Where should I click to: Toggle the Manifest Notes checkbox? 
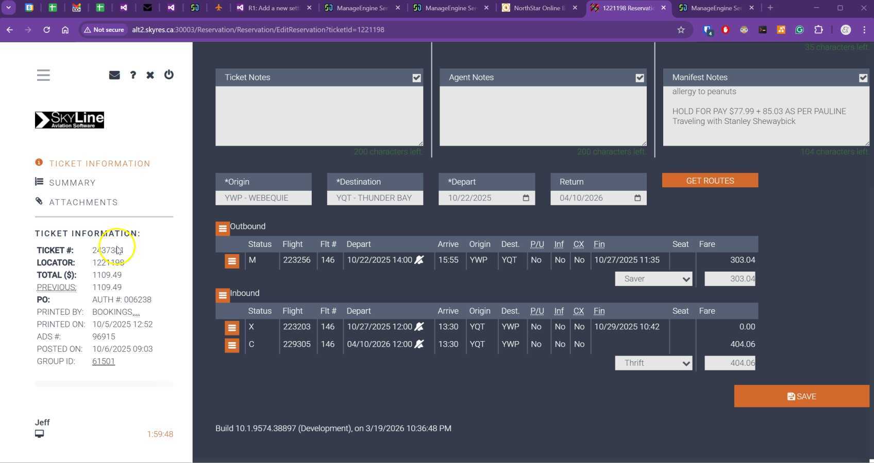[x=863, y=78]
